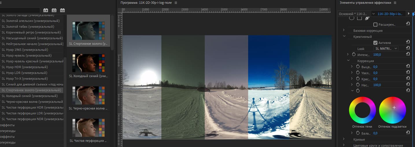
Task: Collapse the tint wheels row
Action: 352,91
